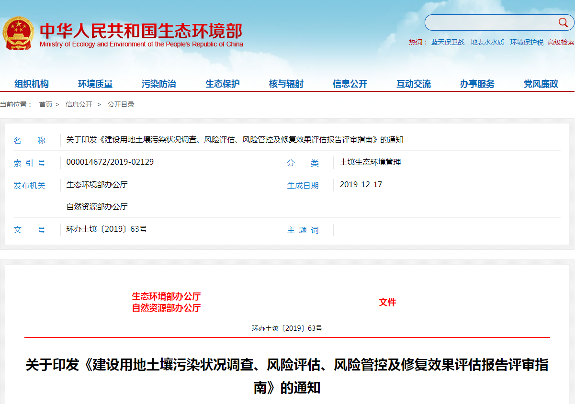Open the 组织机构 menu

click(32, 84)
